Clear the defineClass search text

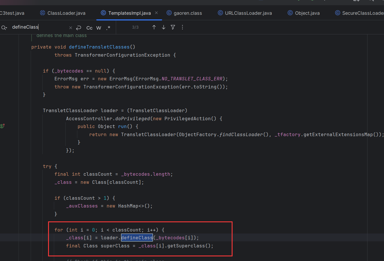(x=71, y=28)
